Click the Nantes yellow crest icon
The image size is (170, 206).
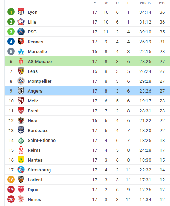pyautogui.click(x=21, y=160)
